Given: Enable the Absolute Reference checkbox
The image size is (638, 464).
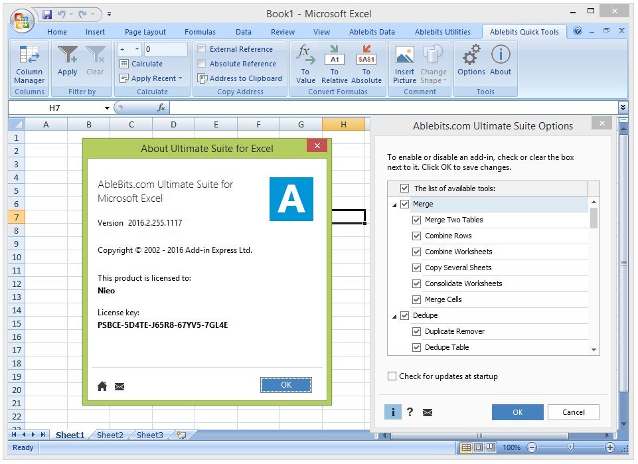Looking at the screenshot, I should pyautogui.click(x=201, y=64).
